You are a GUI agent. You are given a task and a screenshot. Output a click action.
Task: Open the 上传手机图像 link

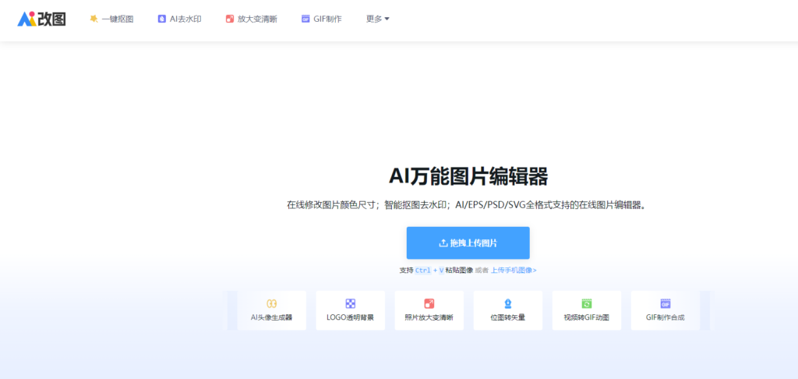(x=514, y=271)
